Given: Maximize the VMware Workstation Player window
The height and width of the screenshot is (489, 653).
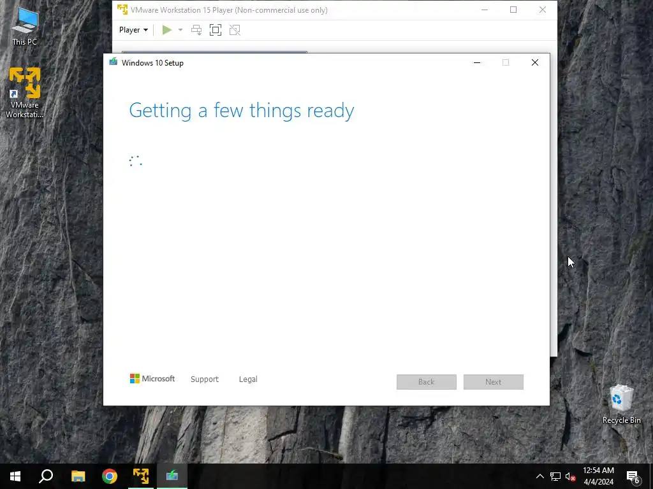Looking at the screenshot, I should tap(513, 10).
